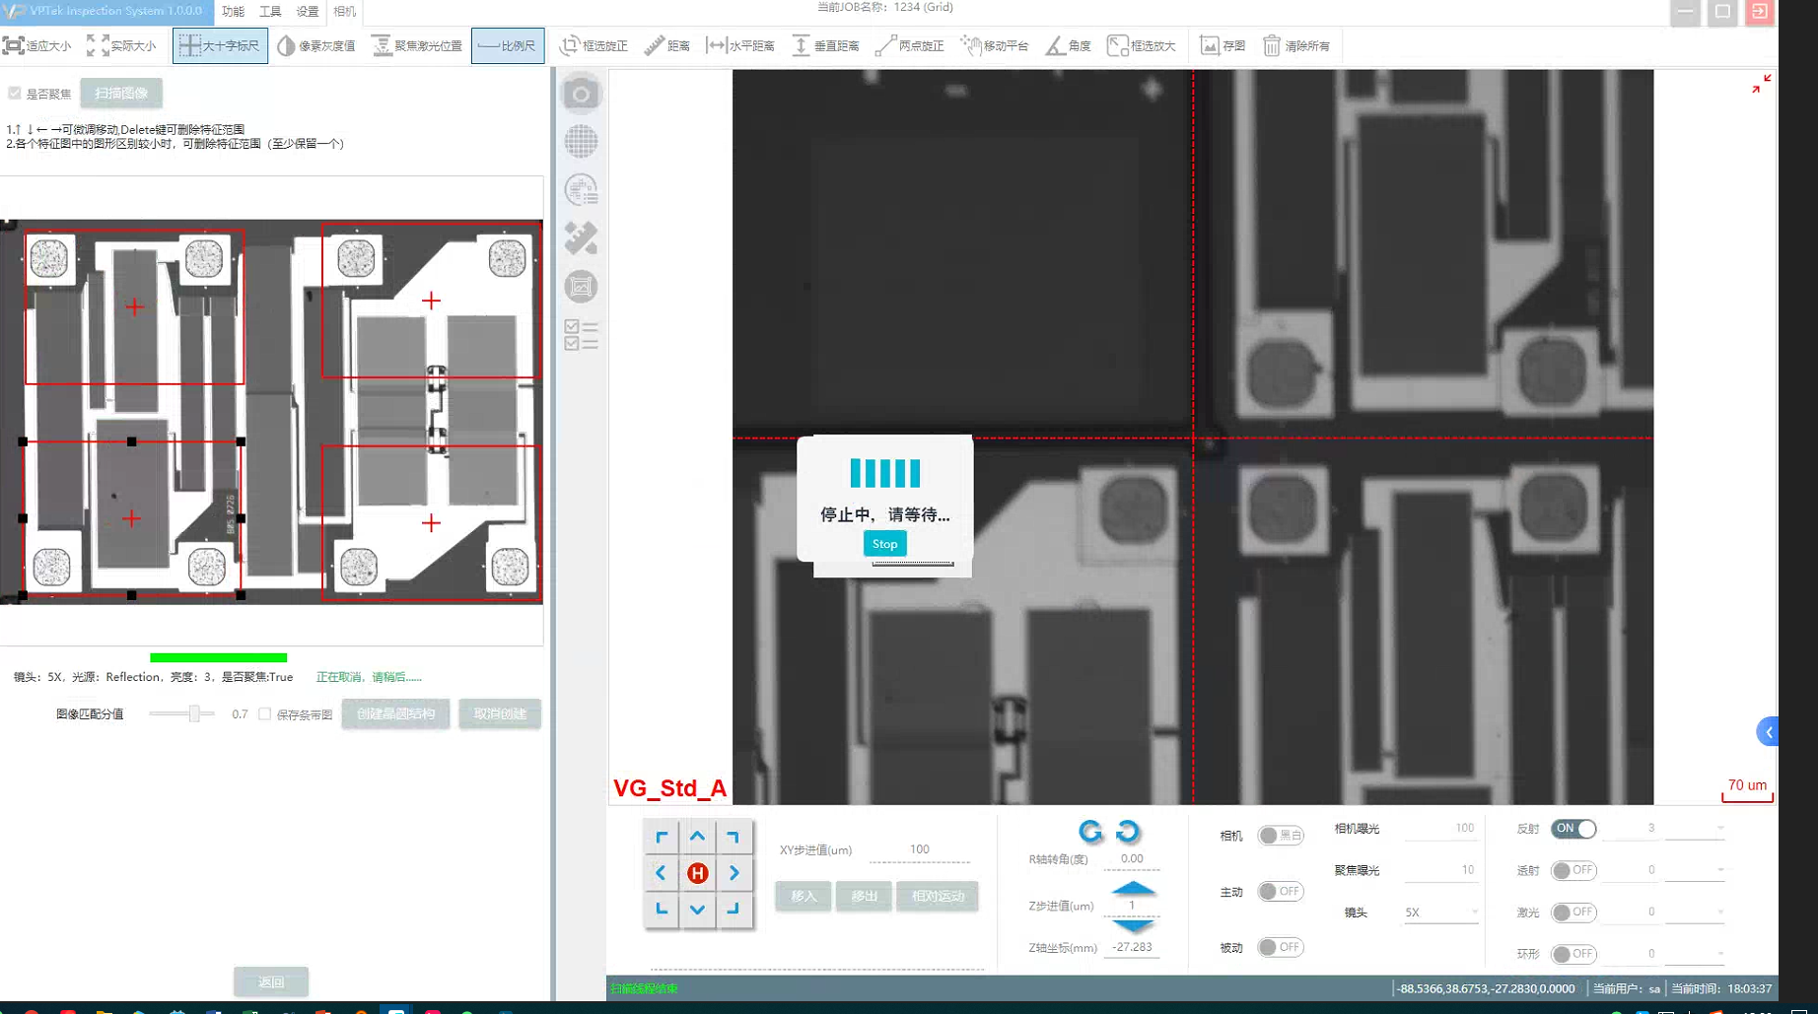Select the 垂直距离 vertical distance tool
1818x1014 pixels.
point(825,45)
